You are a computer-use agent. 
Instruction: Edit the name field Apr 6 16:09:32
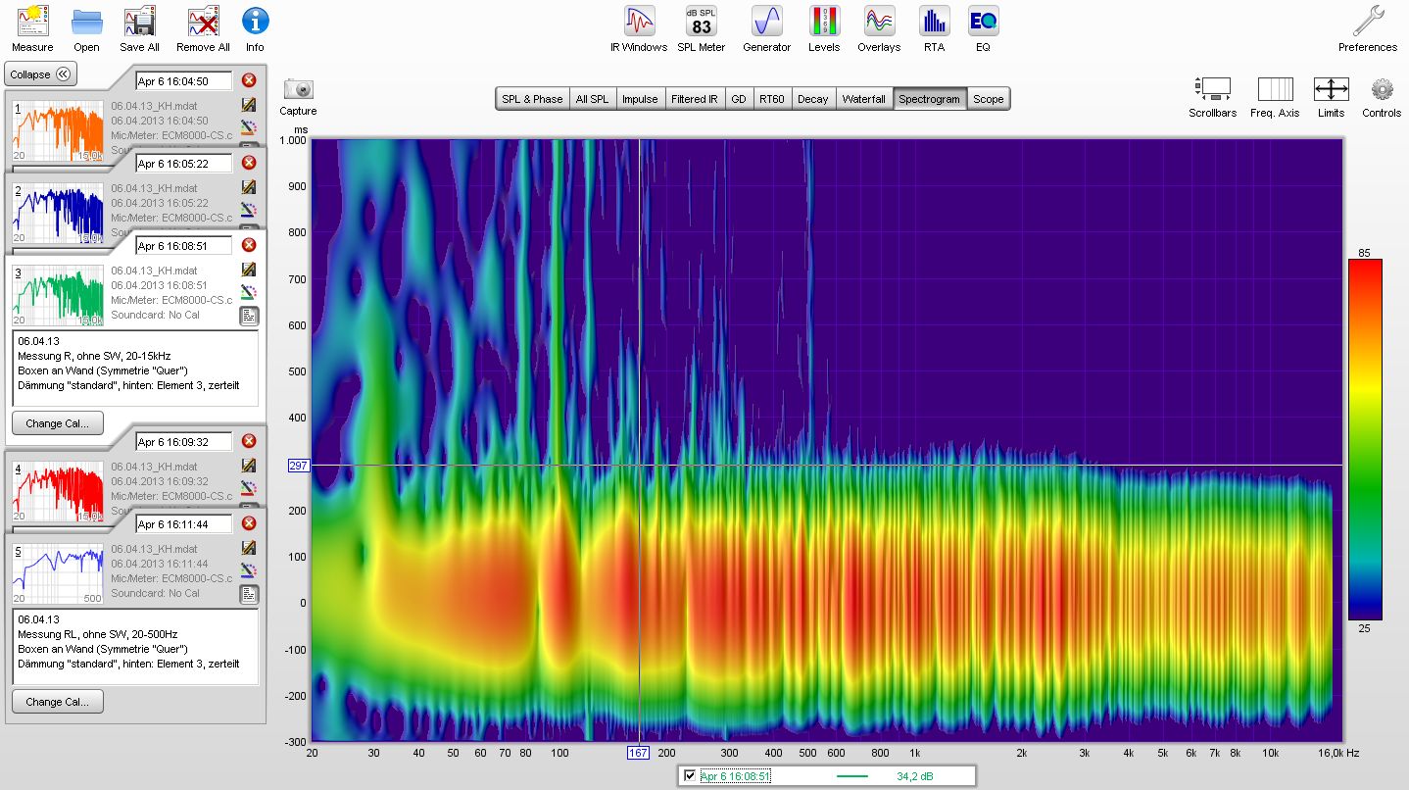tap(184, 441)
